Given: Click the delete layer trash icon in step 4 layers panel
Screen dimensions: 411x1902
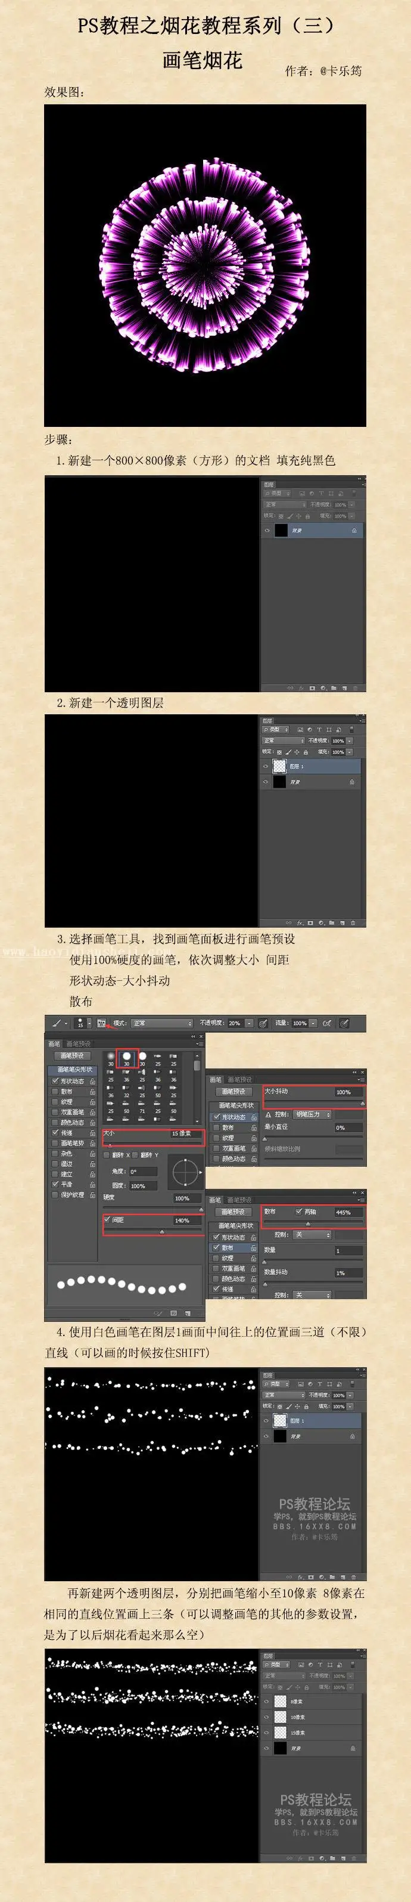Looking at the screenshot, I should tap(354, 1577).
